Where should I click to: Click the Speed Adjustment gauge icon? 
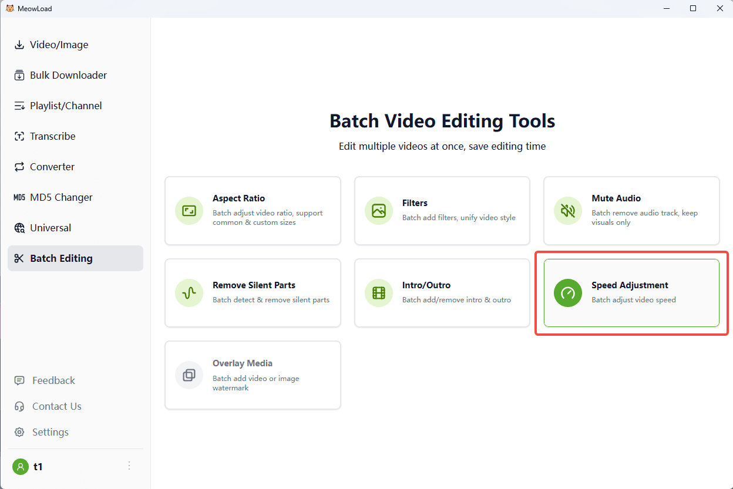[x=568, y=293]
